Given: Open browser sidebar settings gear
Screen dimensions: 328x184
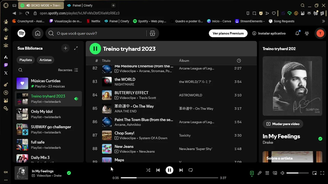Looking at the screenshot, I should click(x=6, y=109).
